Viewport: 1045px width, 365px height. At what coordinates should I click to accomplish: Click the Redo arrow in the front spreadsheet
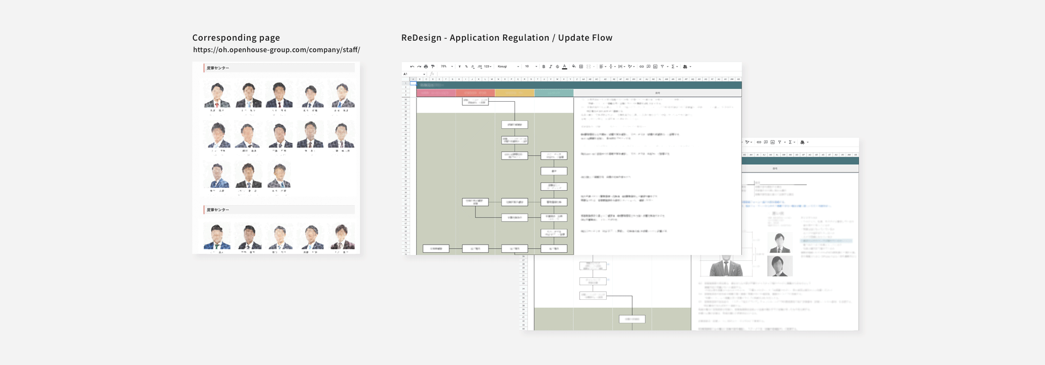pyautogui.click(x=419, y=67)
